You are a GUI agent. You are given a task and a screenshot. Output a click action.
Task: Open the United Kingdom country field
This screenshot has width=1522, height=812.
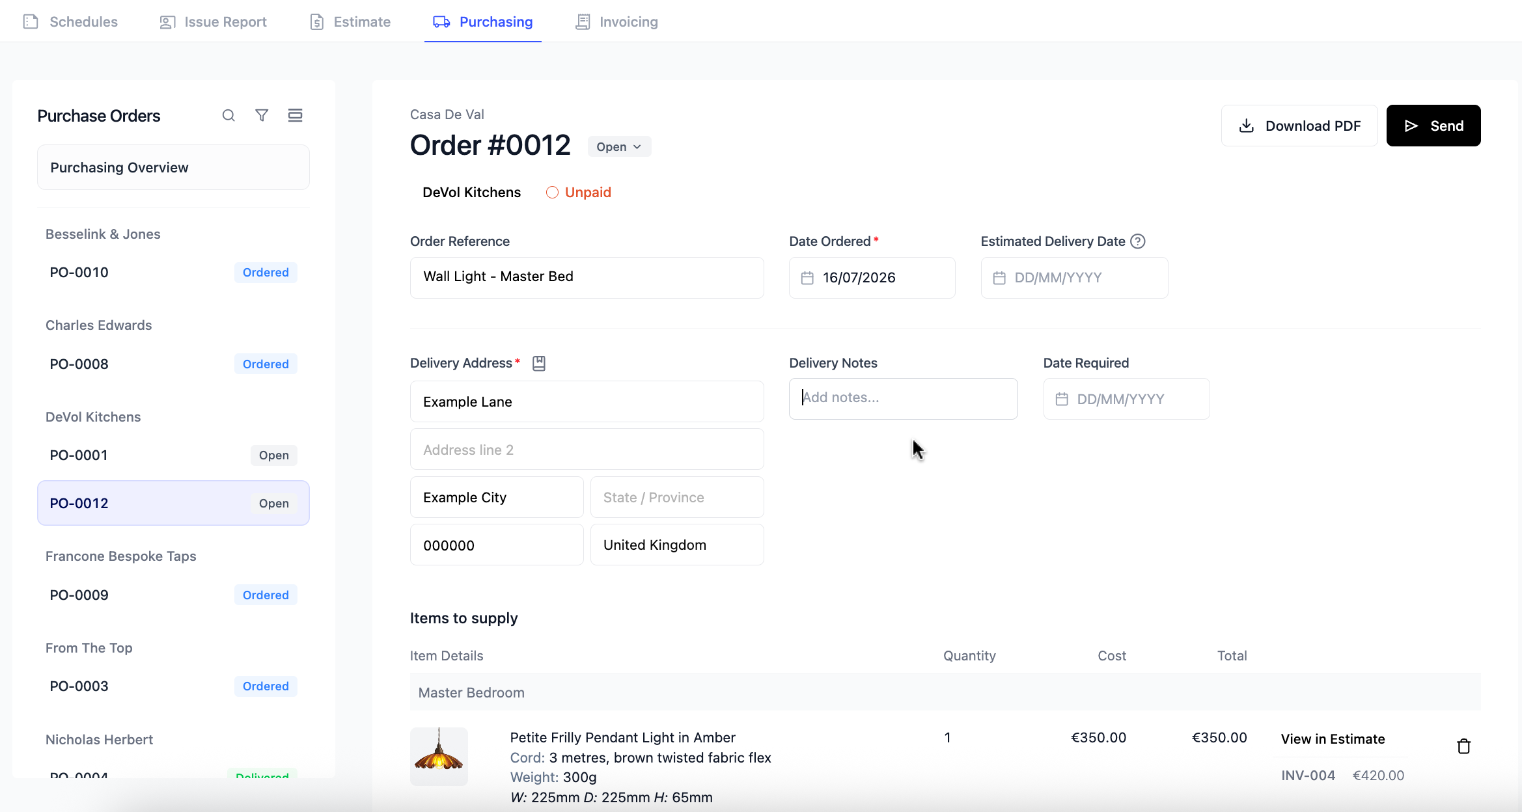(x=677, y=545)
